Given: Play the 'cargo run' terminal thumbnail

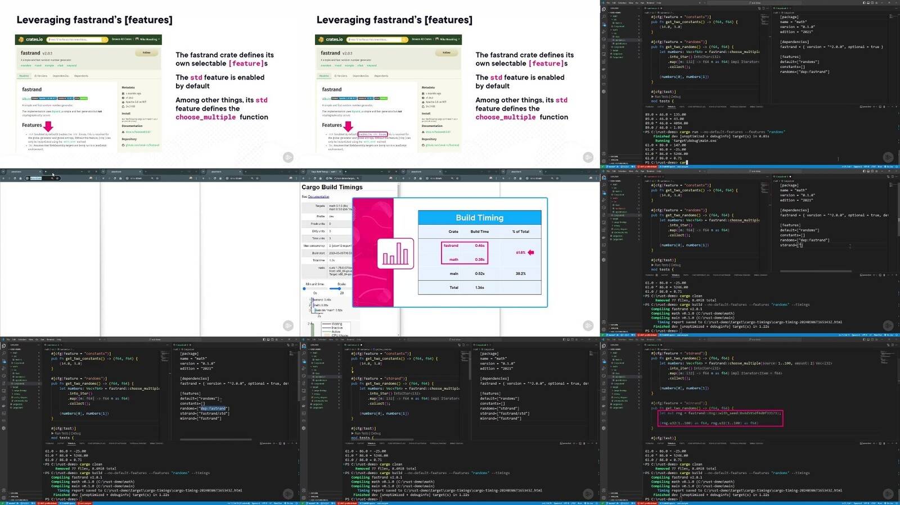Looking at the screenshot, I should click(x=888, y=157).
